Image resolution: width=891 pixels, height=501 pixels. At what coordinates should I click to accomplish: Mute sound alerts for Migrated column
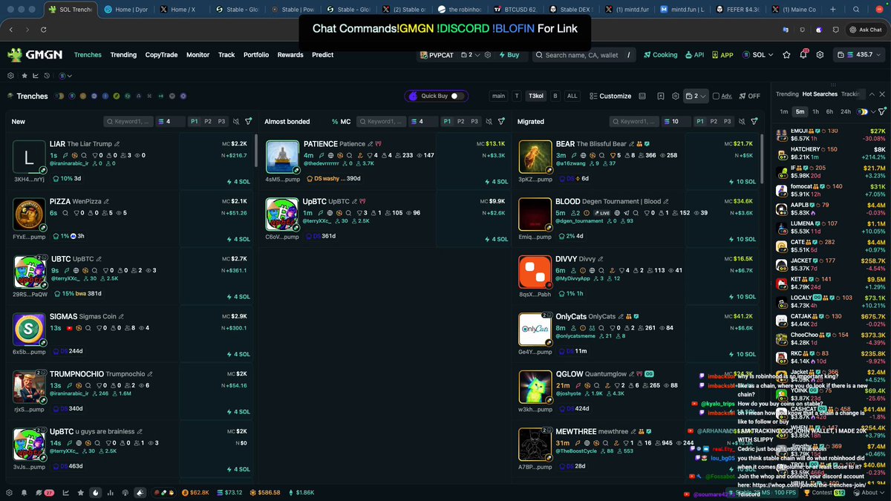coord(741,121)
